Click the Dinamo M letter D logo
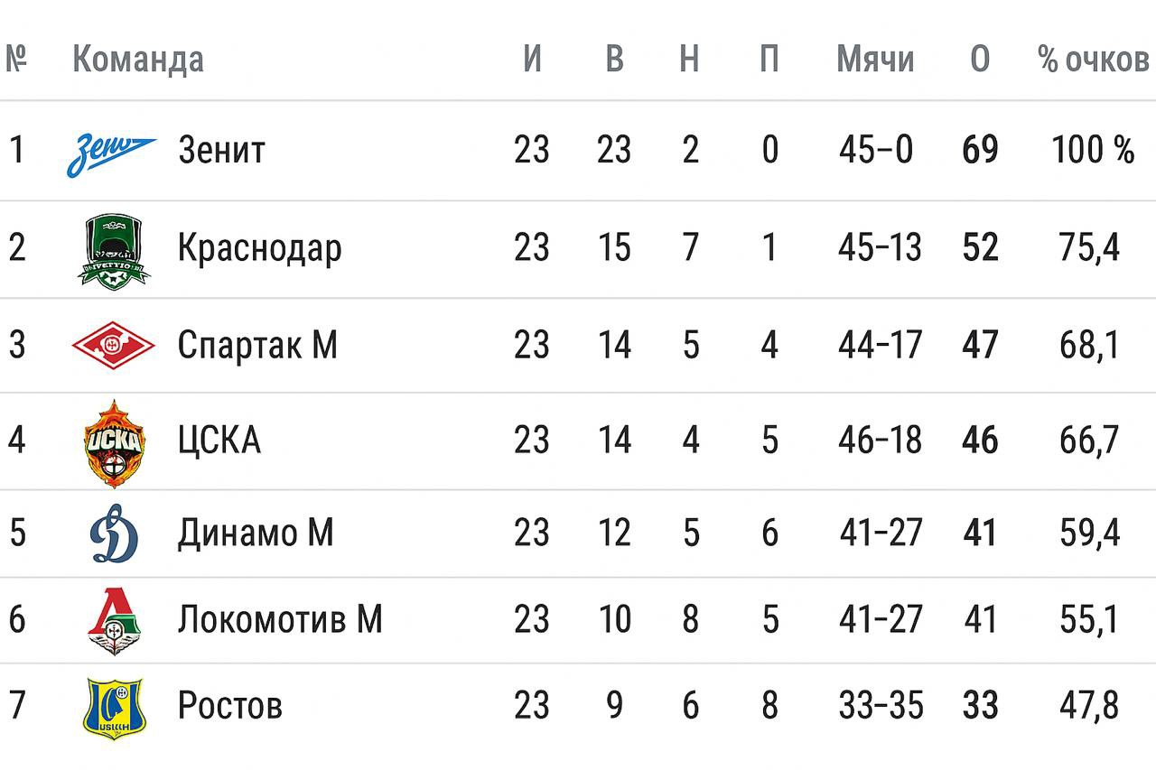This screenshot has width=1156, height=770. [114, 533]
